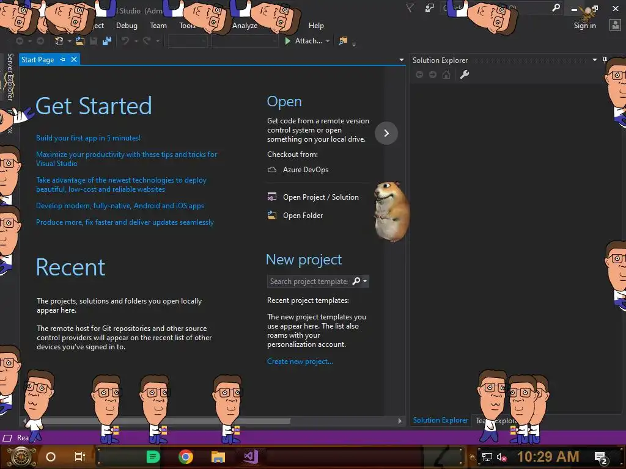
Task: Open the toolbar overflow options arrow
Action: click(354, 44)
